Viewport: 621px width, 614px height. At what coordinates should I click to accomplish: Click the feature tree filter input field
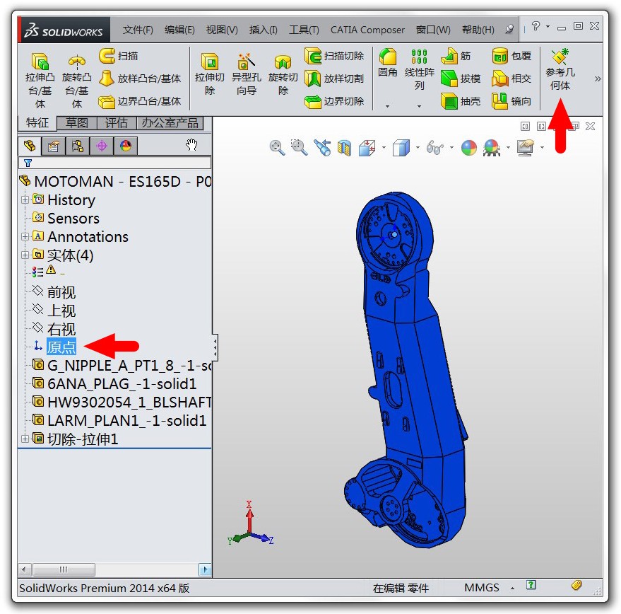114,163
